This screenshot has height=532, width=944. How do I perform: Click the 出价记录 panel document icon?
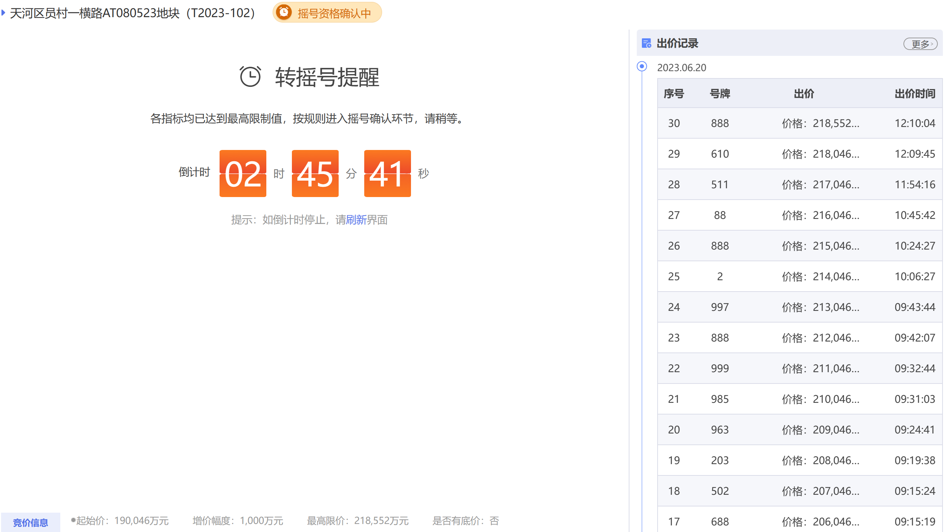(646, 43)
